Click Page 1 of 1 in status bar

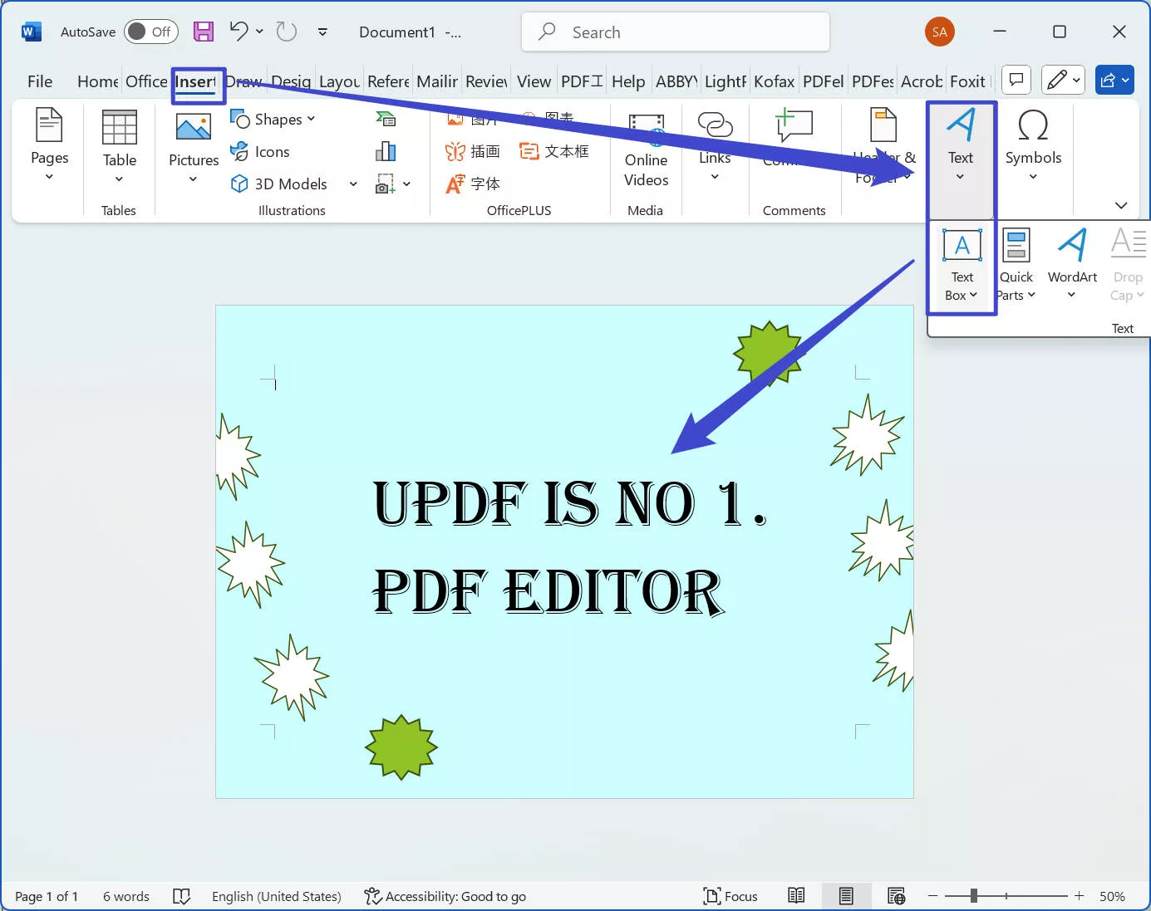(x=47, y=896)
